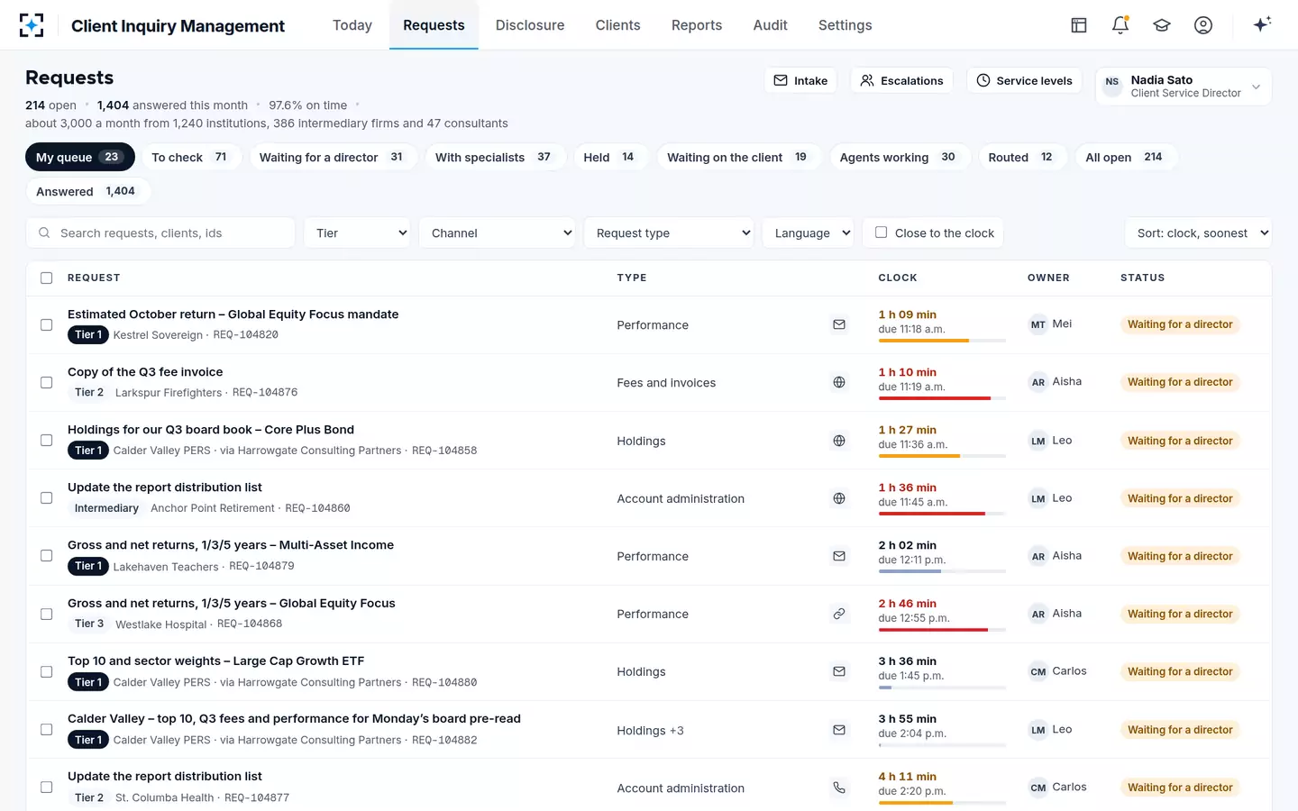This screenshot has width=1298, height=811.
Task: Open the user account profile icon
Action: [1203, 25]
